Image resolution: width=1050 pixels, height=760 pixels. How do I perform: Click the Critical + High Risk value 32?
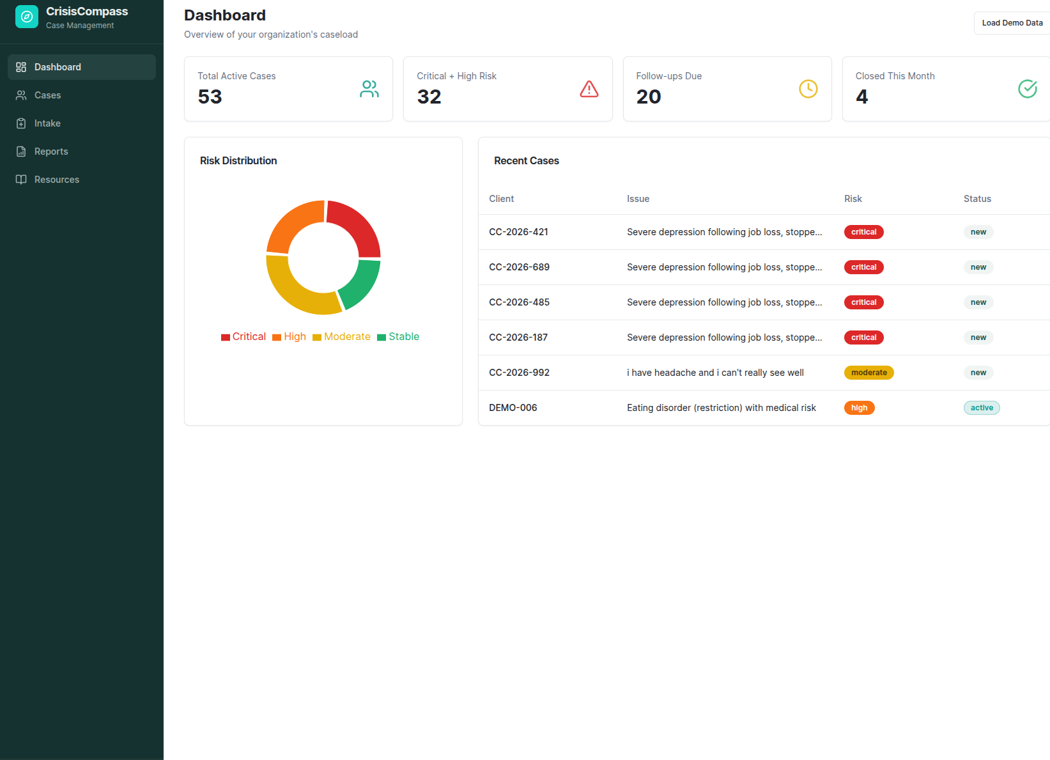[429, 97]
